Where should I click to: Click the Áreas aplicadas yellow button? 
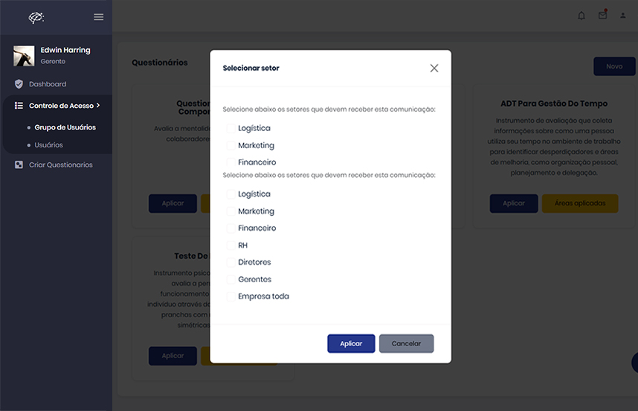(580, 203)
